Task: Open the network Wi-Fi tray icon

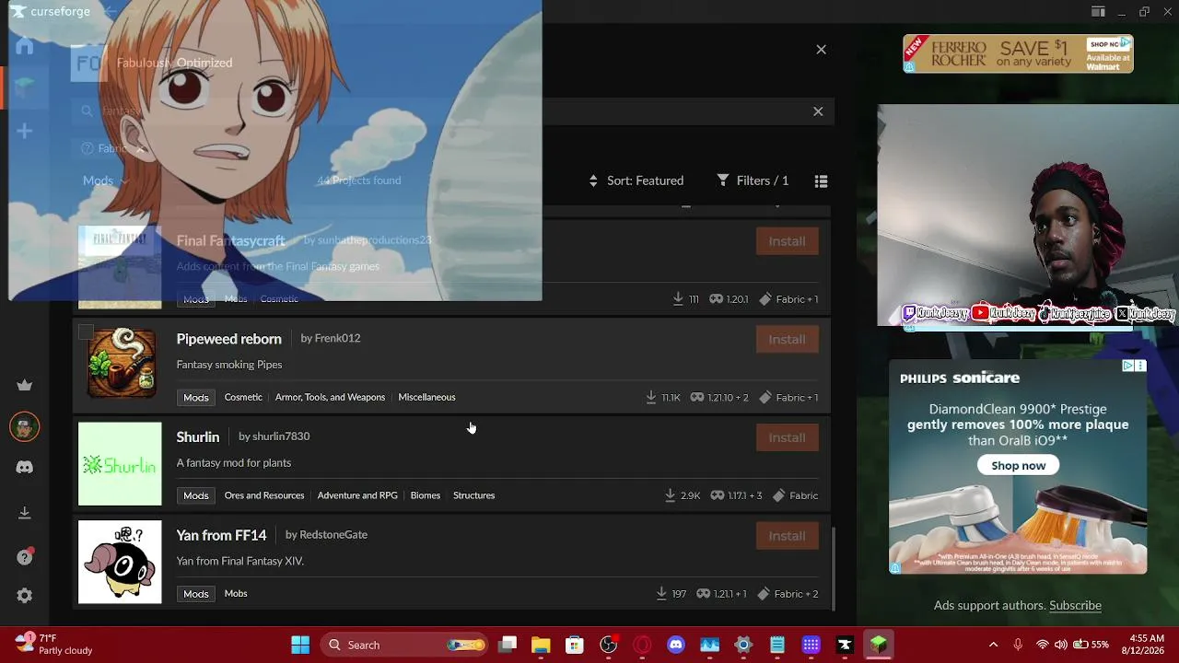Action: coord(1042,645)
